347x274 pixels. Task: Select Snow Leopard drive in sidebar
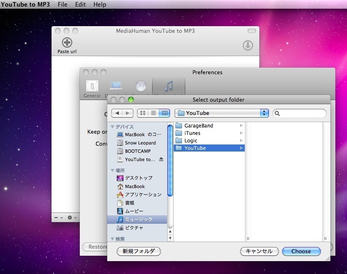(x=140, y=143)
